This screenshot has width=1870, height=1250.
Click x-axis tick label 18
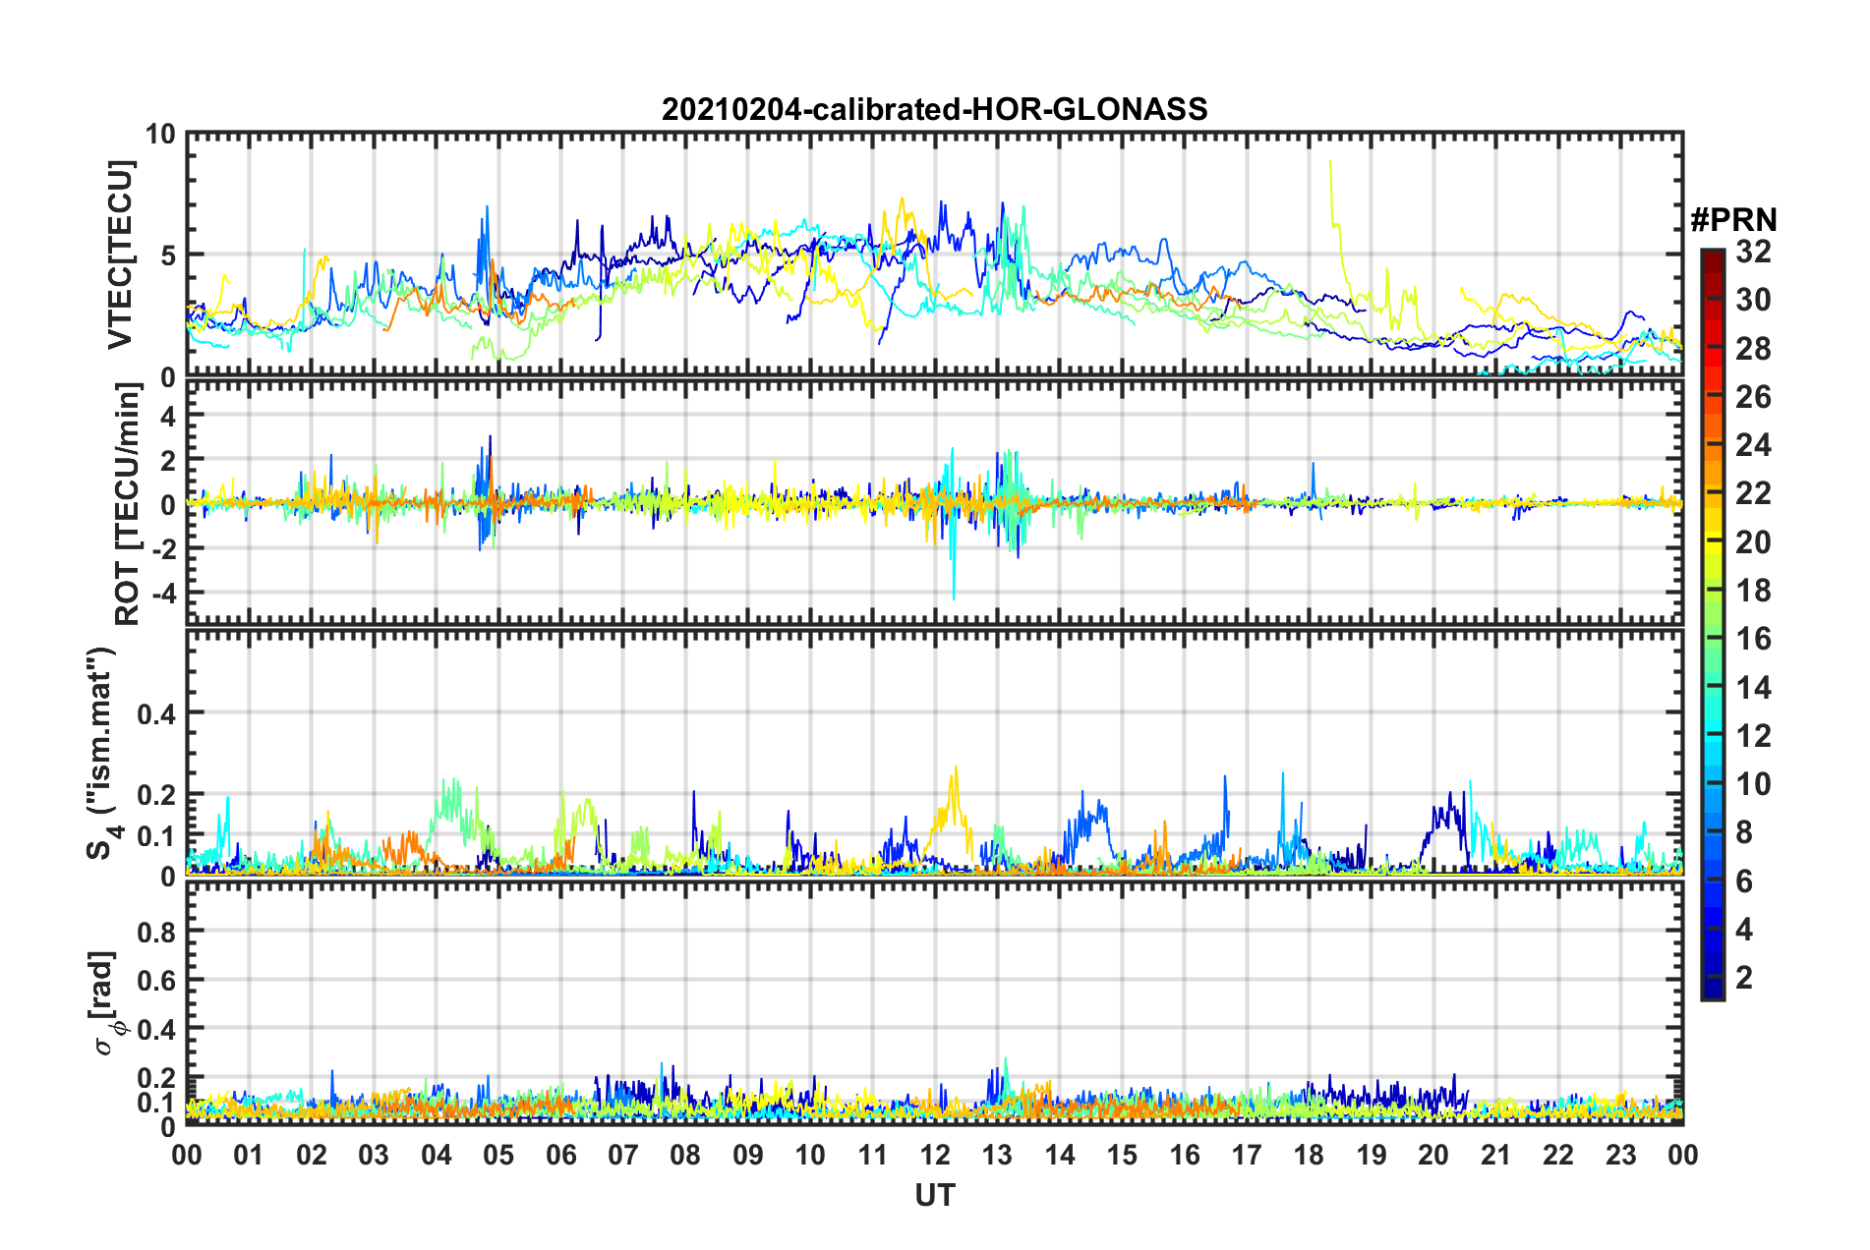[x=1309, y=1155]
